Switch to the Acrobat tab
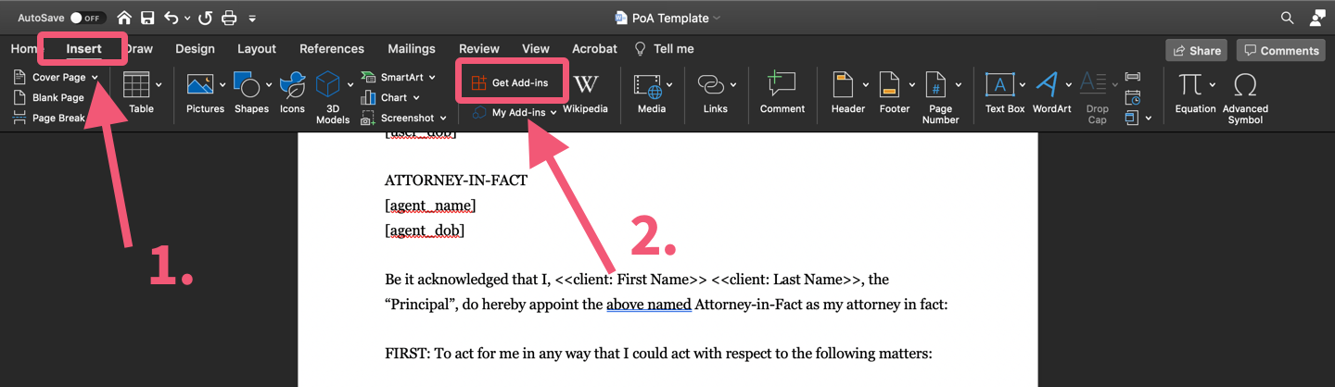The width and height of the screenshot is (1335, 387). tap(595, 49)
